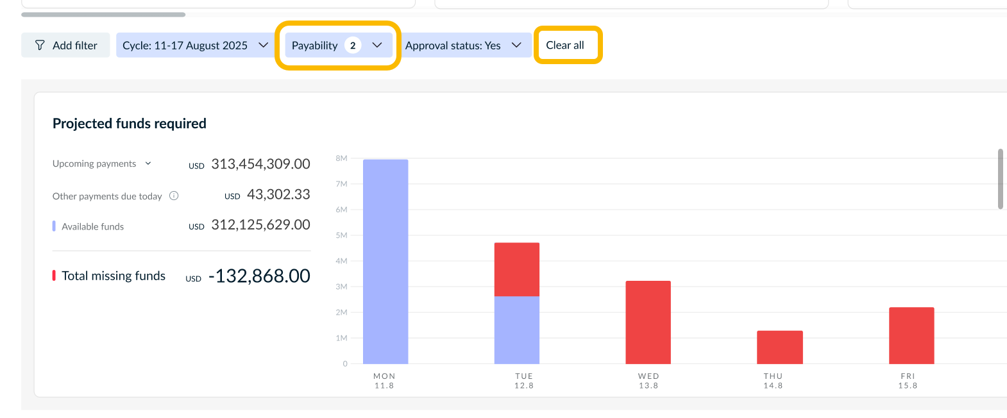Click the Payability filter count badge
Screen dimensions: 1007x418
(x=353, y=46)
